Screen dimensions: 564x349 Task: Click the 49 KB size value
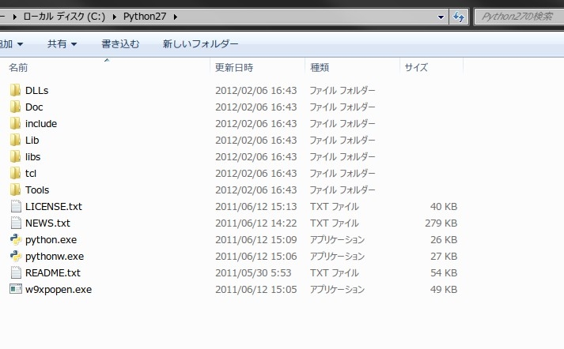444,290
